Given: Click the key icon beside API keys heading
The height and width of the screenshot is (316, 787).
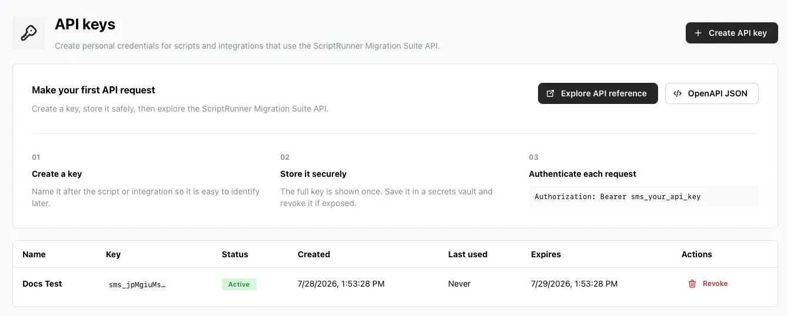Looking at the screenshot, I should click(x=29, y=33).
